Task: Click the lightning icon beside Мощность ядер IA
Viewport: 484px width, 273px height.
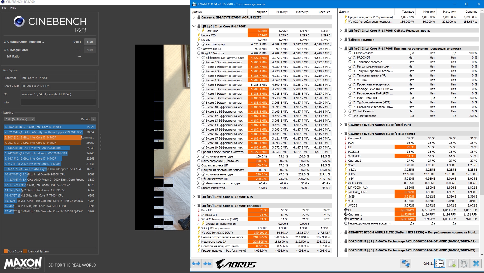Action: pos(199,242)
